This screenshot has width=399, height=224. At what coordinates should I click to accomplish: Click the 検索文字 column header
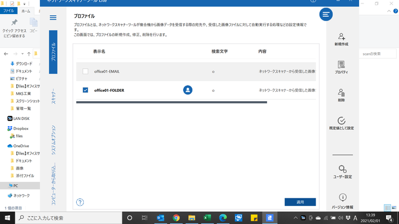tap(219, 51)
